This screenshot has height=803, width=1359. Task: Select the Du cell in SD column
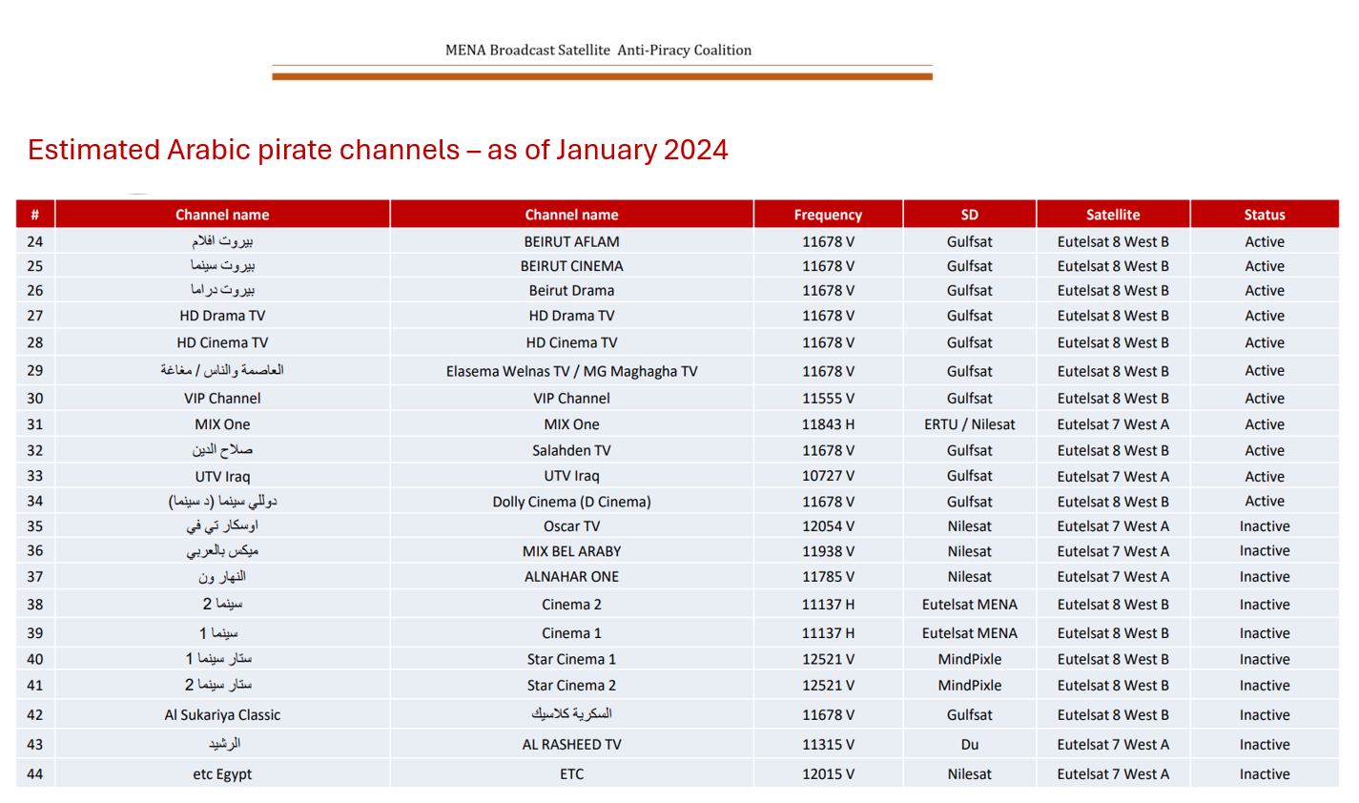pyautogui.click(x=969, y=745)
